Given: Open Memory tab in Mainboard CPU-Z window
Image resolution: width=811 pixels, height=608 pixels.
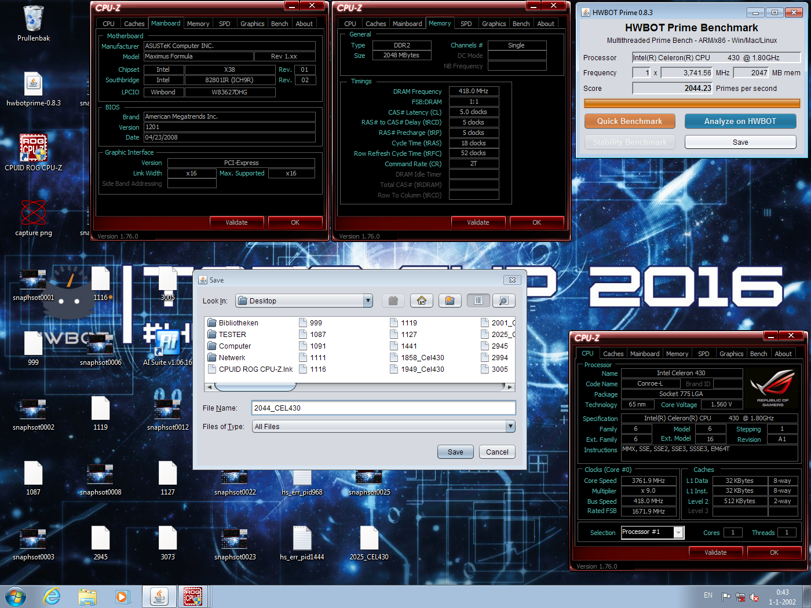Looking at the screenshot, I should click(198, 24).
